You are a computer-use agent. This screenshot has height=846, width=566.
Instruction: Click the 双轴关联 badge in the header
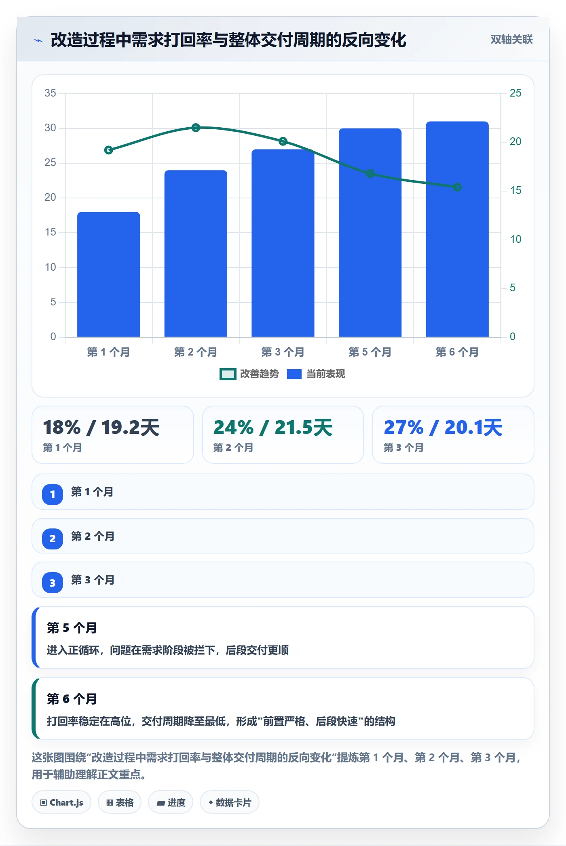click(x=511, y=39)
